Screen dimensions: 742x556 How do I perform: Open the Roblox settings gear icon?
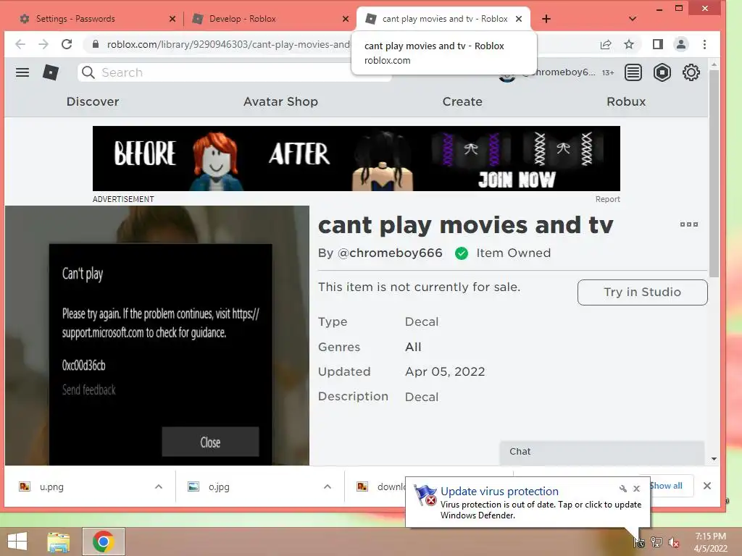pyautogui.click(x=691, y=72)
